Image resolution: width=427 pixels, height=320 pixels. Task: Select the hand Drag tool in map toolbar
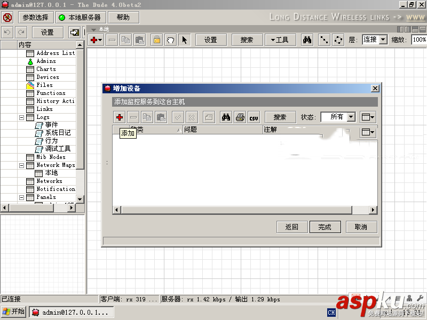pyautogui.click(x=170, y=40)
